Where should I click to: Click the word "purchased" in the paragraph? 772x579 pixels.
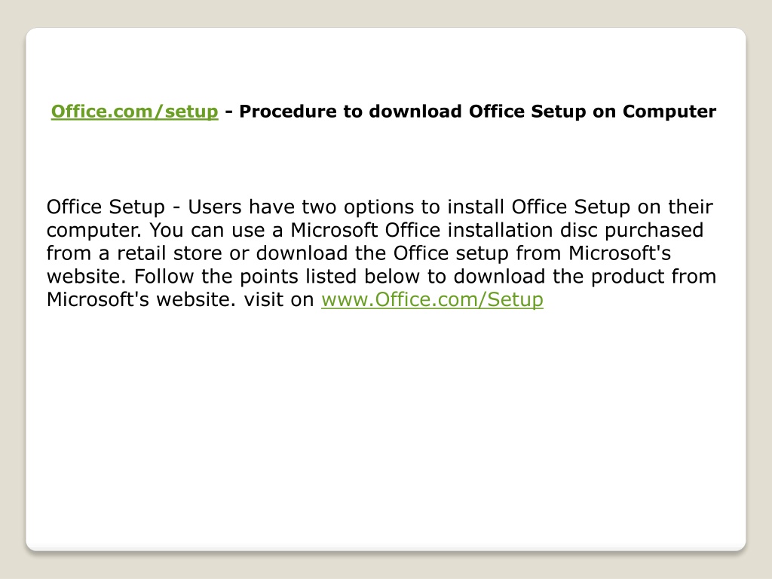pos(654,231)
